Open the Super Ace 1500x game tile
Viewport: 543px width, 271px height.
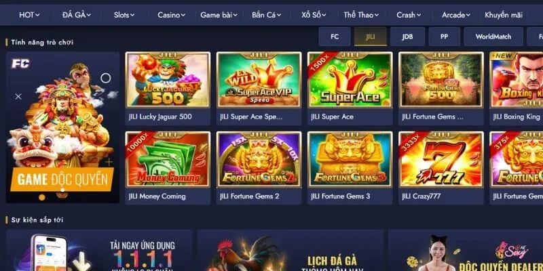[x=350, y=79]
